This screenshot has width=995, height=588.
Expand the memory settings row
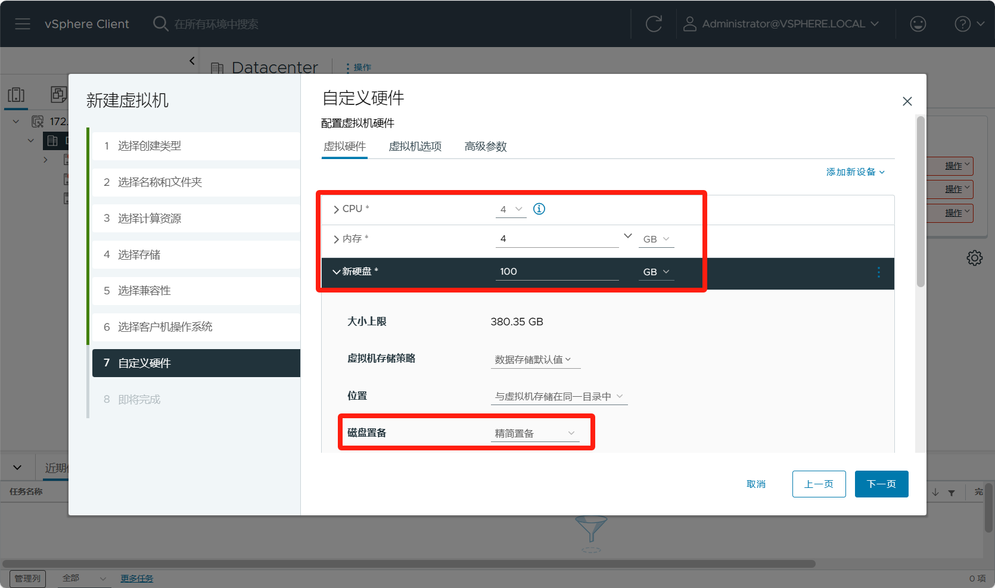337,239
